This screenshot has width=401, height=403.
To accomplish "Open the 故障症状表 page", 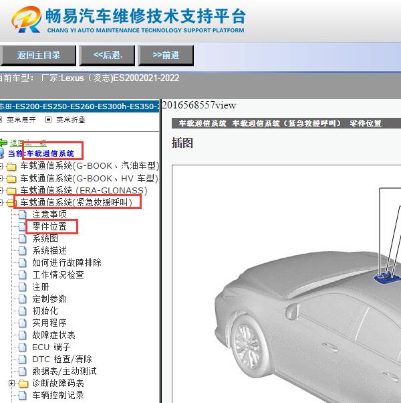I will pos(54,335).
